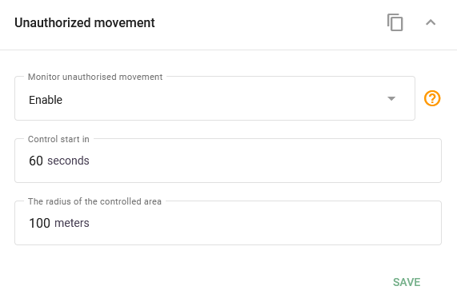Click the seconds unit text
457x306 pixels.
point(68,161)
